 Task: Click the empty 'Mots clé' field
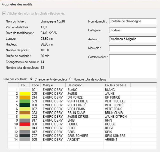(132, 48)
